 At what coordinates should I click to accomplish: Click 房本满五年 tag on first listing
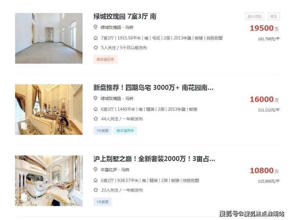coord(106,59)
